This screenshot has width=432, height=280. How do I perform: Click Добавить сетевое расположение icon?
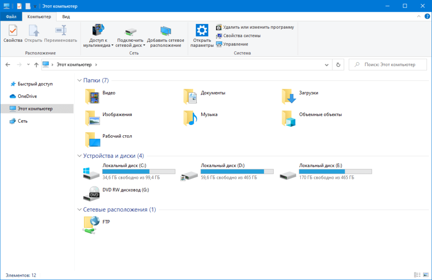(x=165, y=32)
